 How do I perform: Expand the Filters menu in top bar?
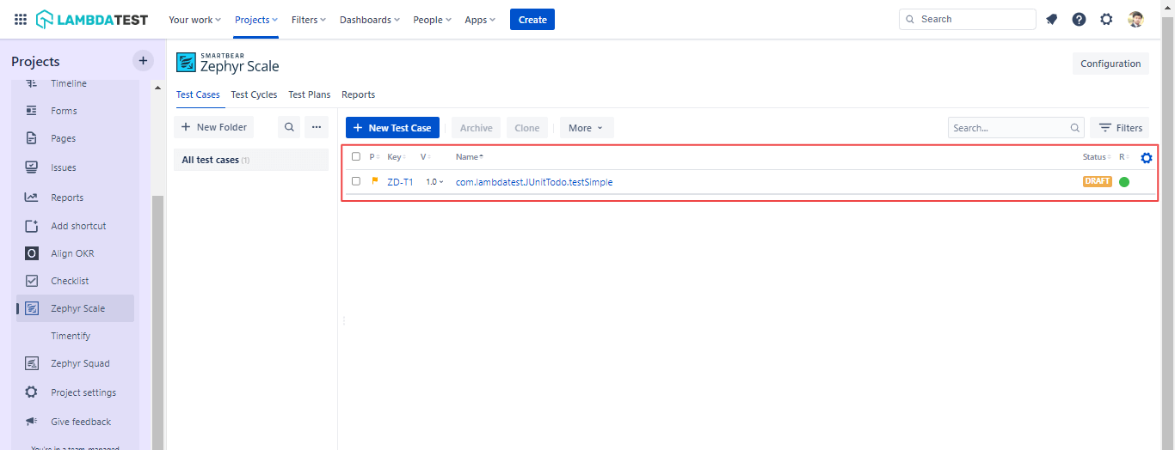coord(309,20)
